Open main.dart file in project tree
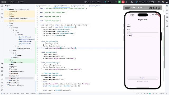The width and height of the screenshot is (169, 95). [x=15, y=58]
